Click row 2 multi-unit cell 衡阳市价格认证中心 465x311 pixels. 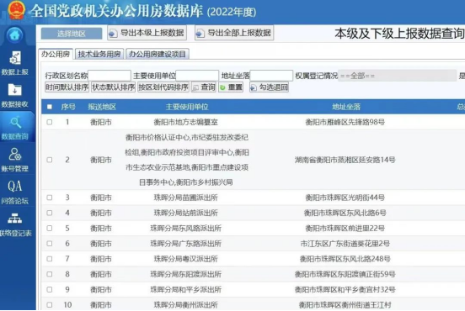point(187,160)
